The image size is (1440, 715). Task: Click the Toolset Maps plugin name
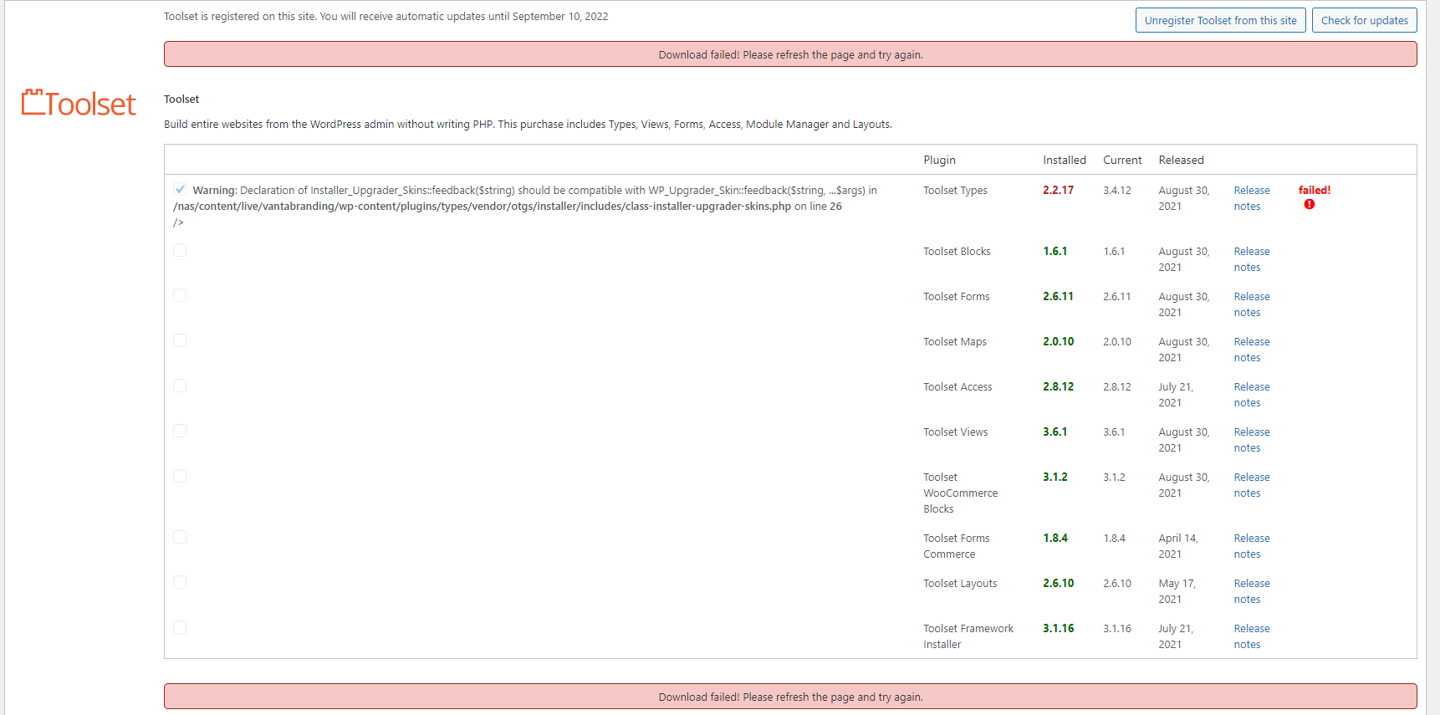[x=955, y=342]
